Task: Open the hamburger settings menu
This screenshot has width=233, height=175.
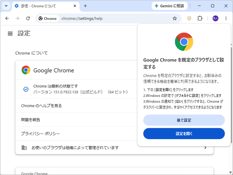Action: click(x=10, y=33)
